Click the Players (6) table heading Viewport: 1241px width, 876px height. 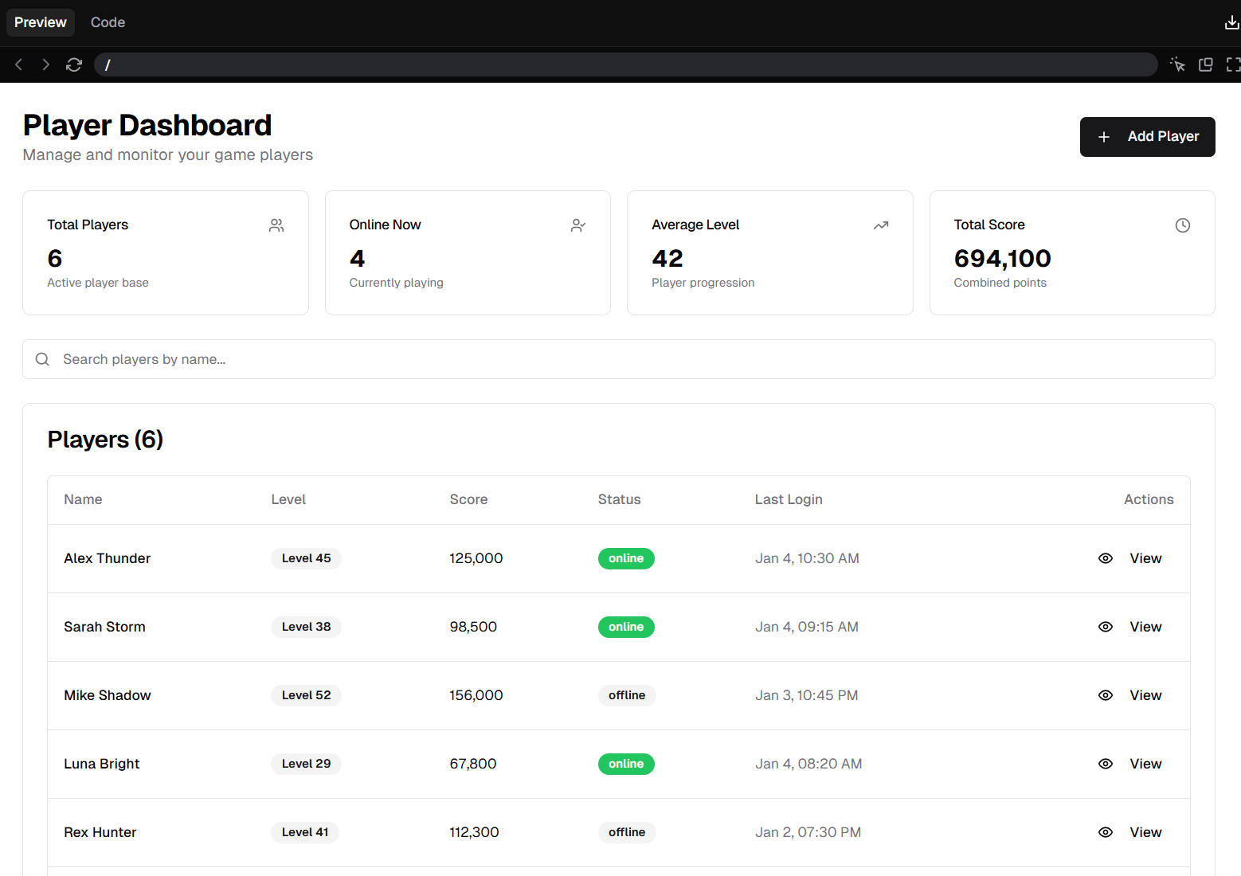[x=105, y=440]
